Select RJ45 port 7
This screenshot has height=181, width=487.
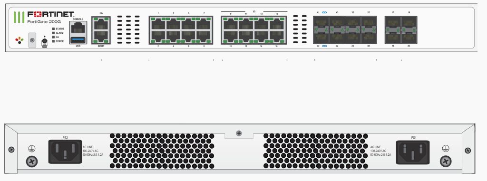coord(204,24)
